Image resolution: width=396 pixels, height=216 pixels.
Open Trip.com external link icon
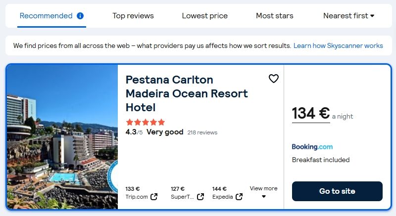tap(154, 197)
